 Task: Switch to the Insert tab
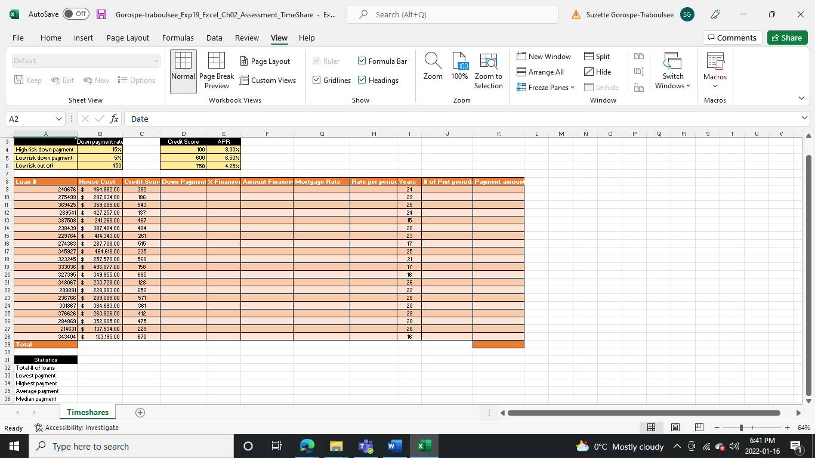pos(84,38)
